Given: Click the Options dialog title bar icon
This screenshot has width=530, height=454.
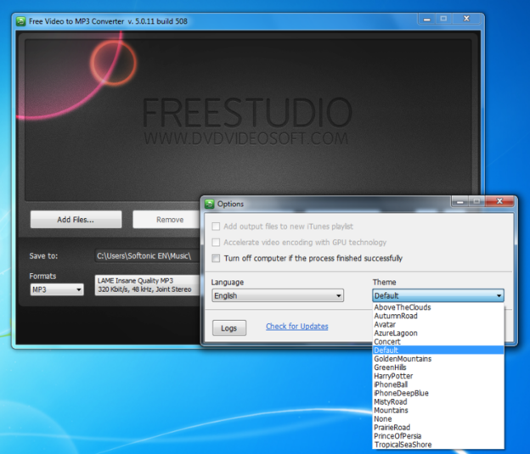Looking at the screenshot, I should tap(209, 204).
